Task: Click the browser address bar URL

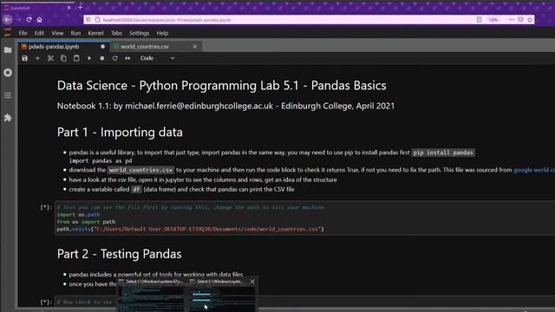Action: click(166, 20)
